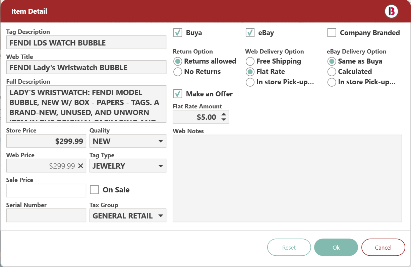Expand the Tax Group dropdown showing GENERAL RETAIL

click(x=128, y=216)
